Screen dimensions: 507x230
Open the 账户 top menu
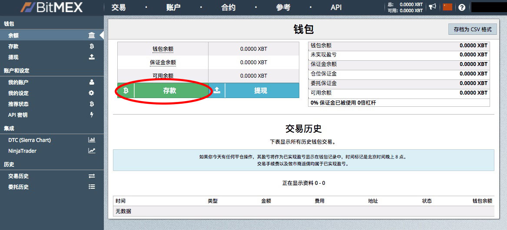pos(173,7)
